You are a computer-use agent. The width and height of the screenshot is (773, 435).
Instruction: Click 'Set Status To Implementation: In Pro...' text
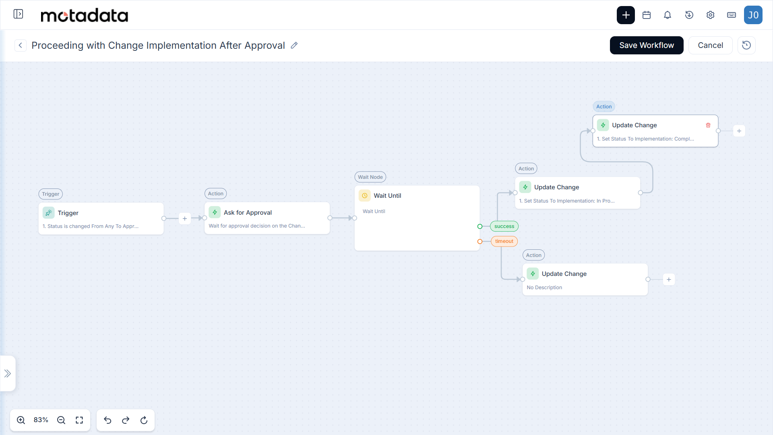tap(567, 201)
